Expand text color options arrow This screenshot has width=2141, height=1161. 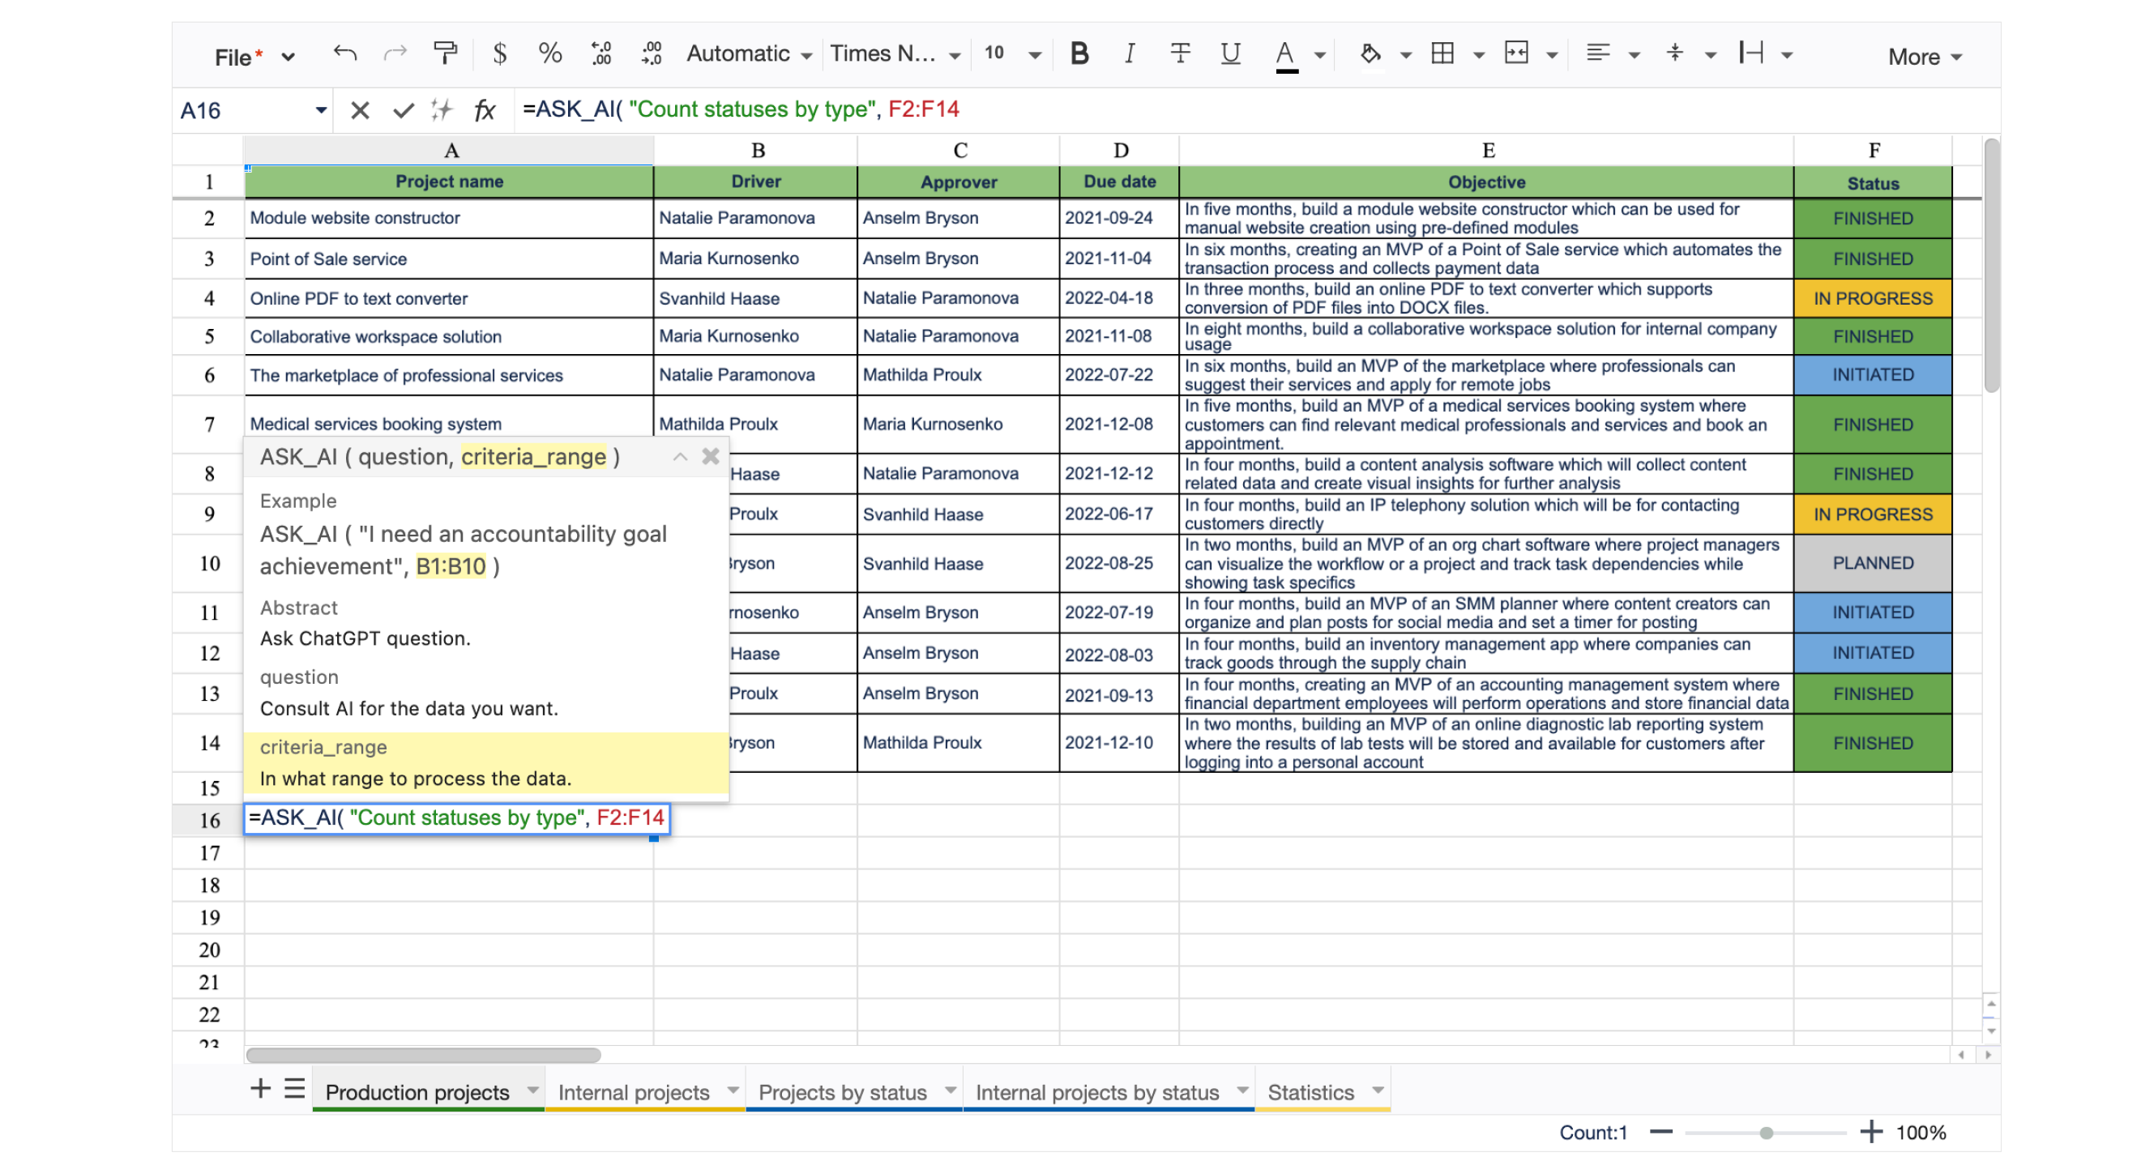(1320, 56)
